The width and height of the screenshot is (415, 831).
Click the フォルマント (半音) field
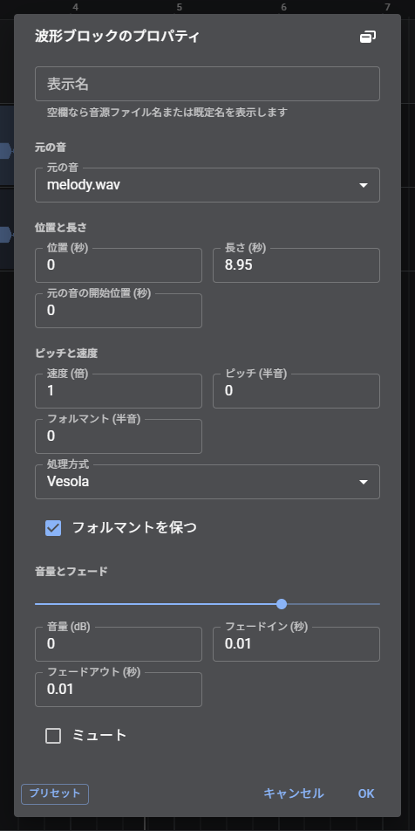118,436
